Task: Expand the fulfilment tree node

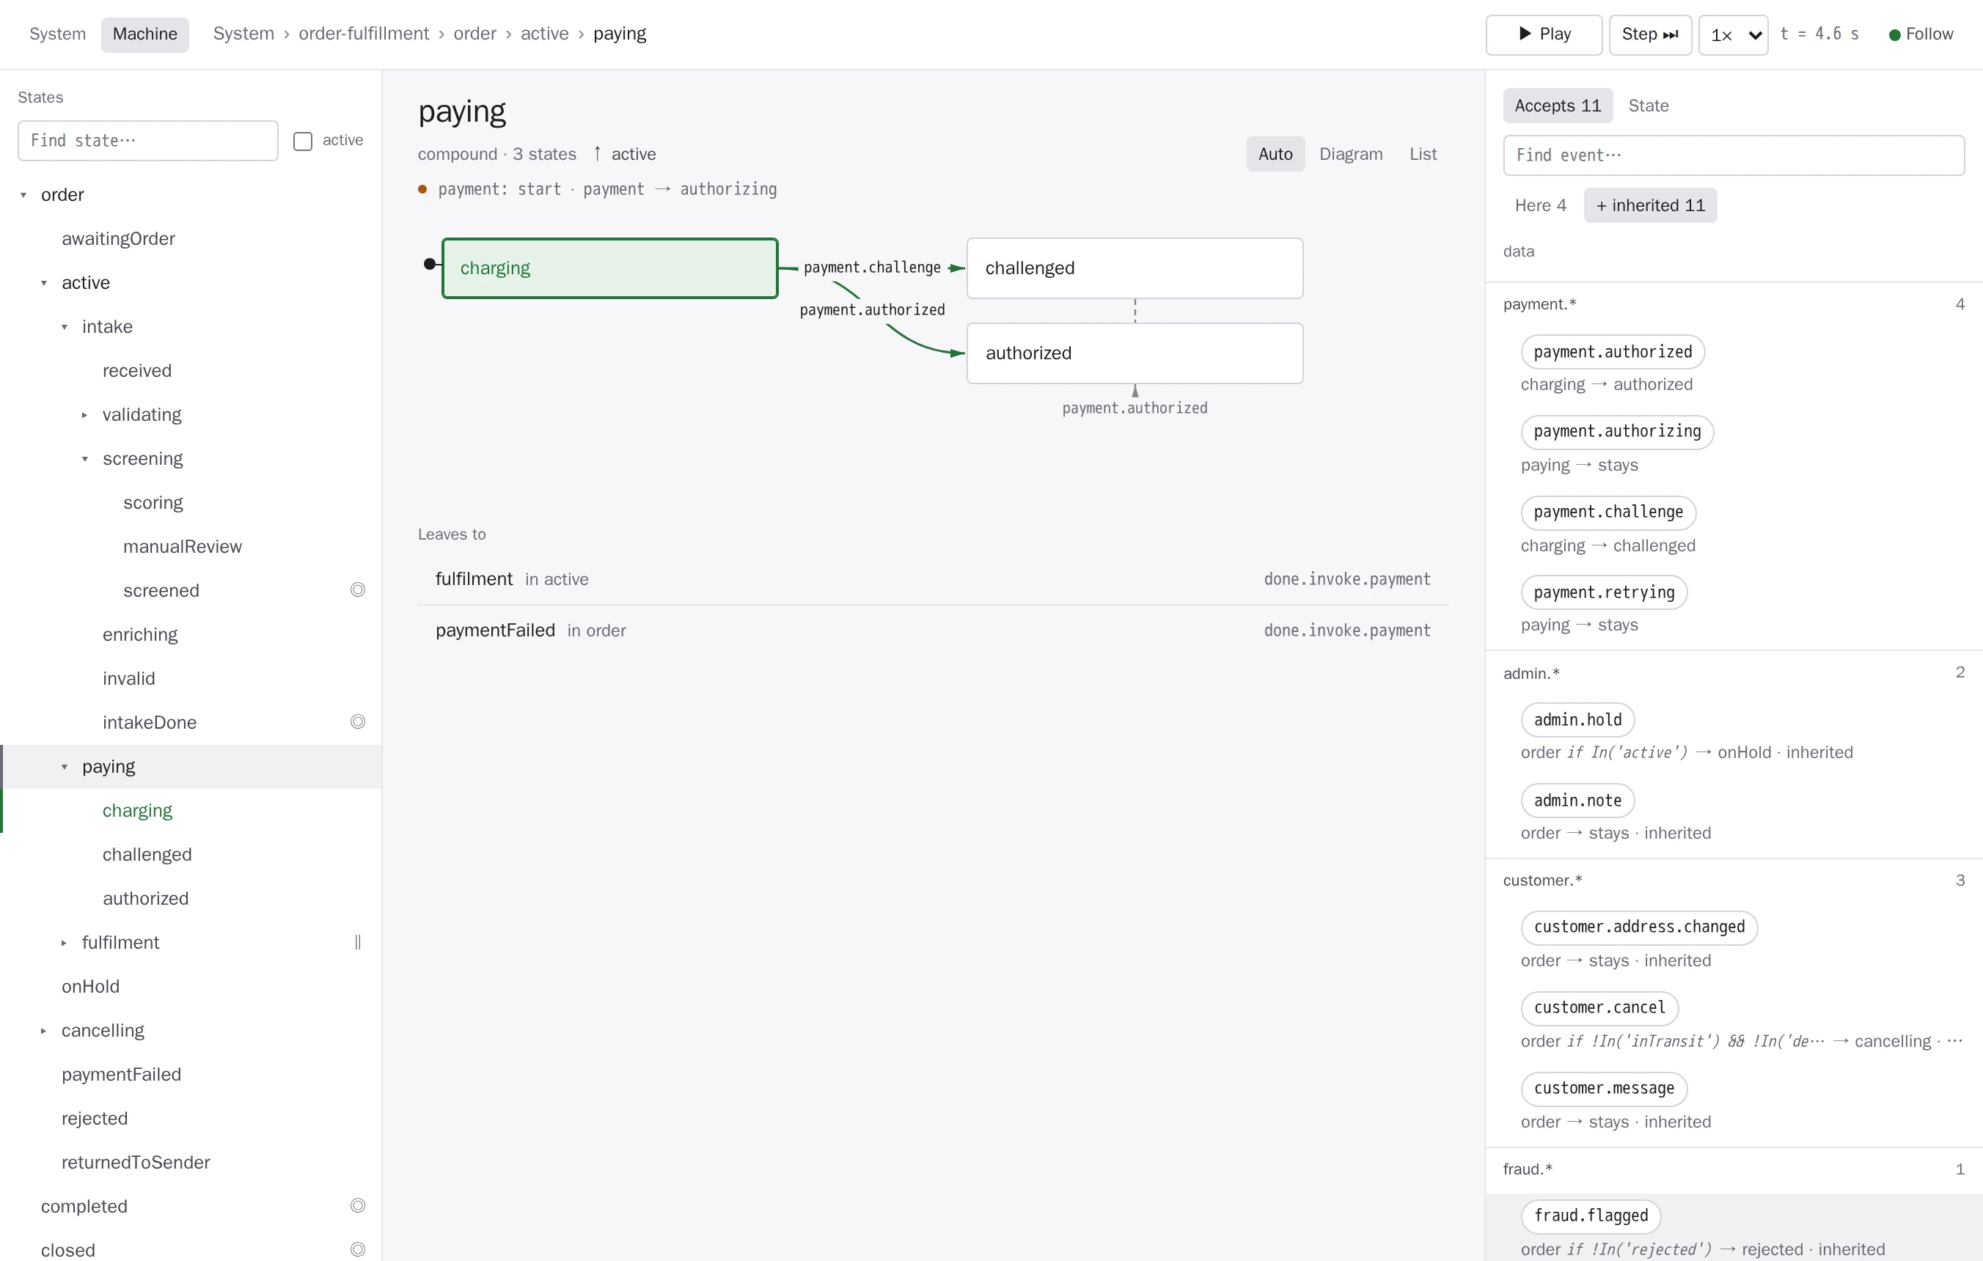Action: (65, 944)
